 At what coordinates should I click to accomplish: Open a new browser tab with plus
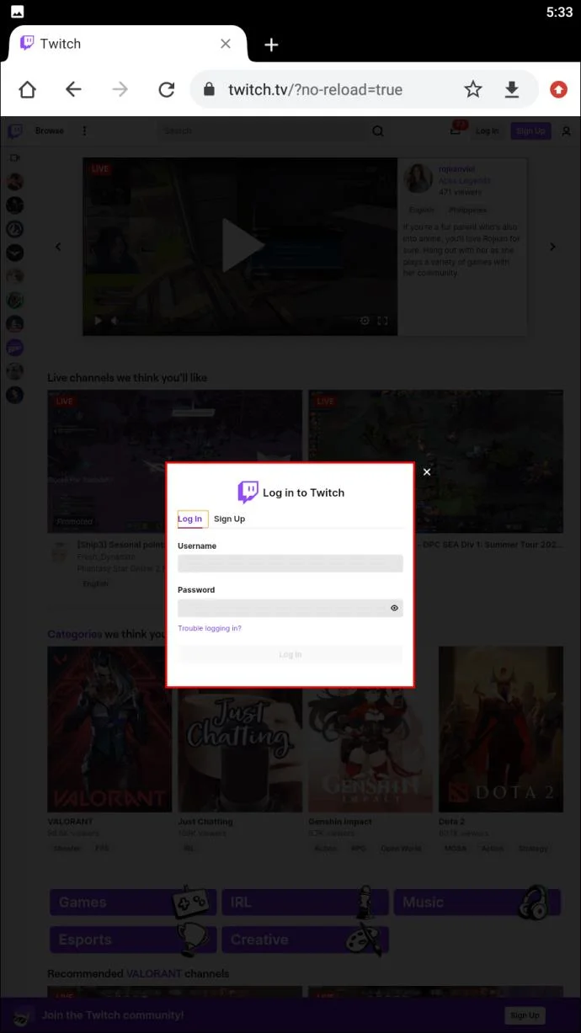click(x=271, y=45)
